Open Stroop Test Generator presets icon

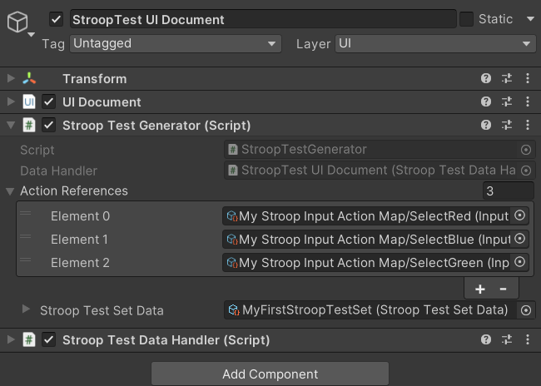(x=507, y=125)
